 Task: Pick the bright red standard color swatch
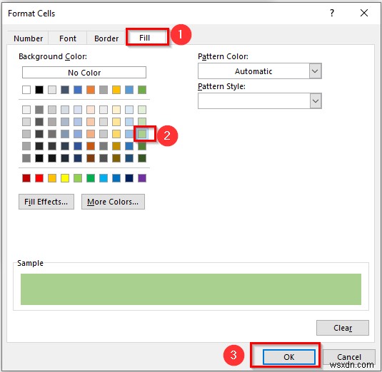[x=39, y=178]
